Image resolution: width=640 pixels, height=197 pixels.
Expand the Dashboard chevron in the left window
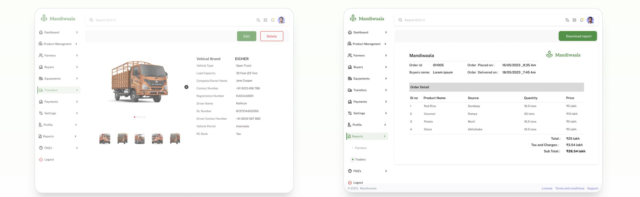pos(77,32)
